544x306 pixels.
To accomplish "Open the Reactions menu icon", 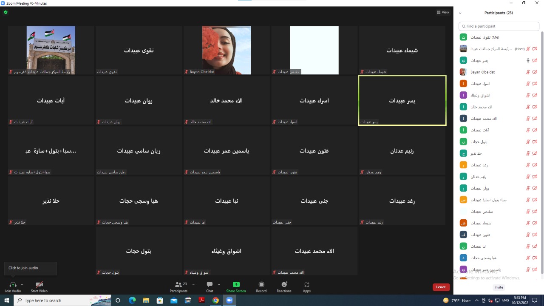I will tap(284, 285).
